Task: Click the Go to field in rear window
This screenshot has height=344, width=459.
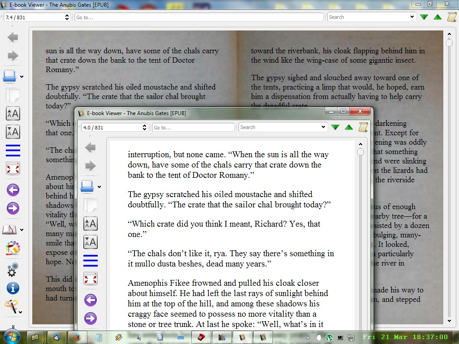Action: pyautogui.click(x=199, y=17)
